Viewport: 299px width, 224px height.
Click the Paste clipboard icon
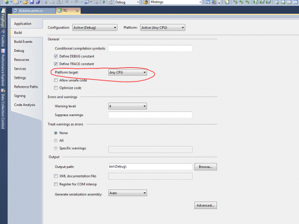tap(59, 2)
